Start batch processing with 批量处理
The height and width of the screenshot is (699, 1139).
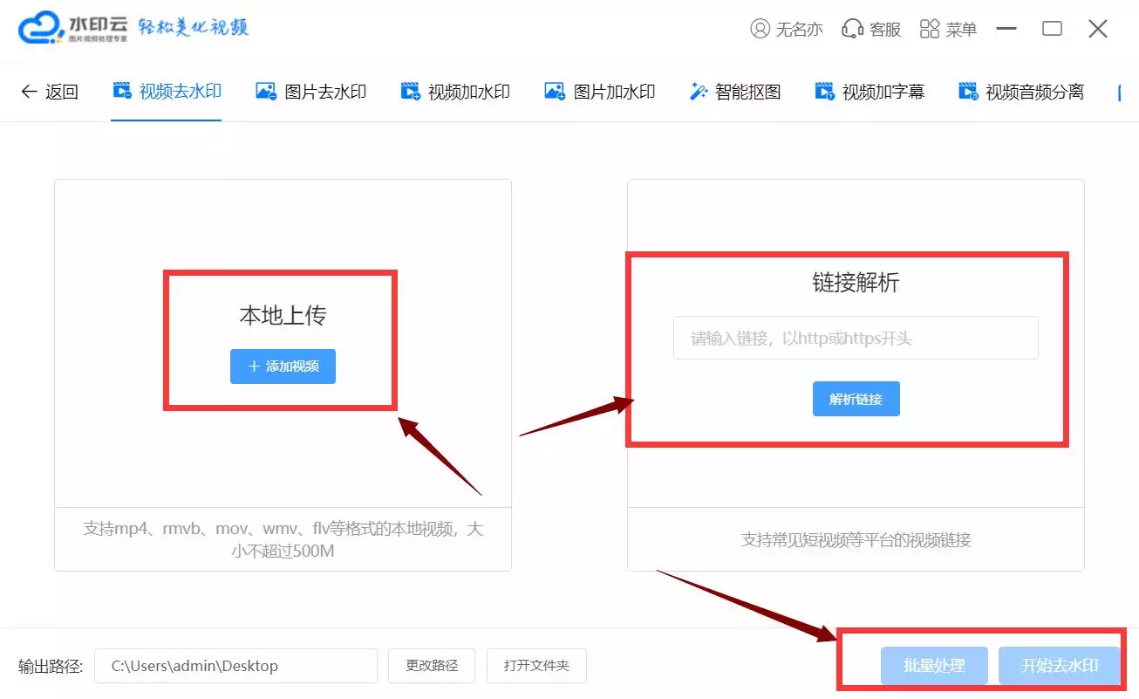coord(933,665)
